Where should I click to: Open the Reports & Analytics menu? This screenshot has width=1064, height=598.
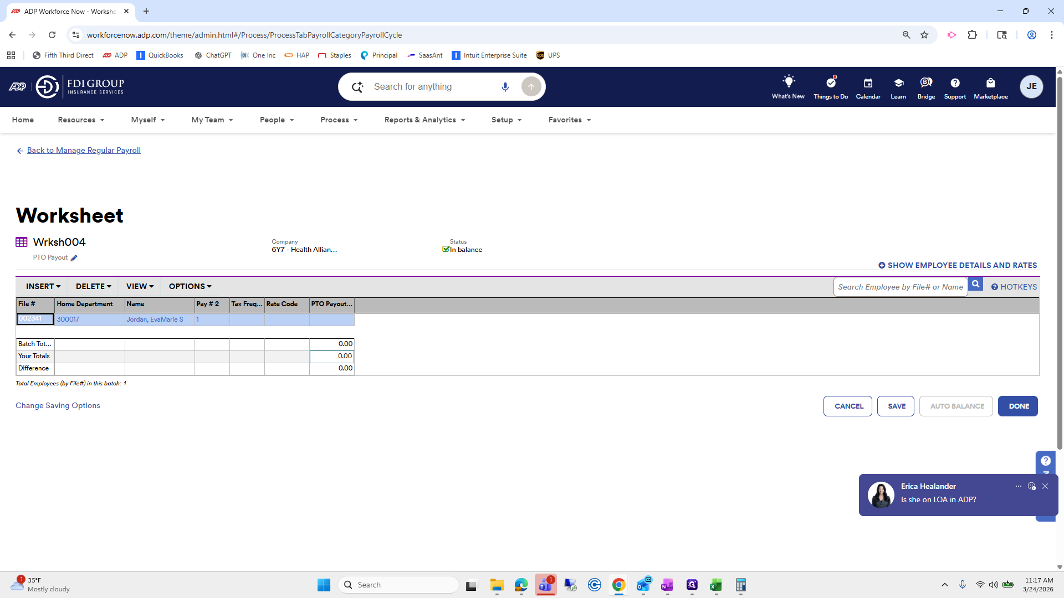(x=424, y=120)
